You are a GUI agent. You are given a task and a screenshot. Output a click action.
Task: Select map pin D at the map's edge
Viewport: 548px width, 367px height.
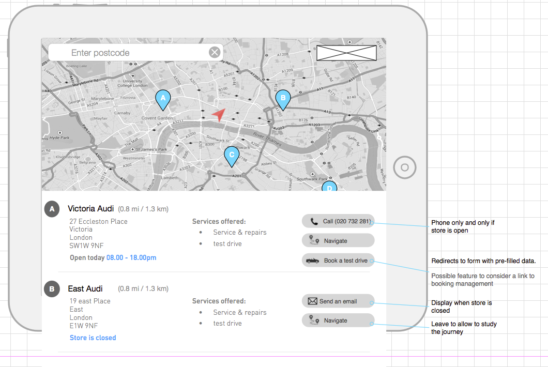[329, 186]
